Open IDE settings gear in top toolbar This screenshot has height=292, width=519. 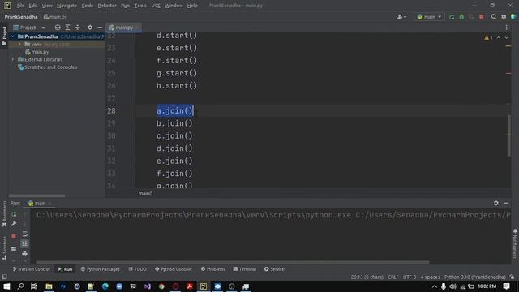coord(504,17)
